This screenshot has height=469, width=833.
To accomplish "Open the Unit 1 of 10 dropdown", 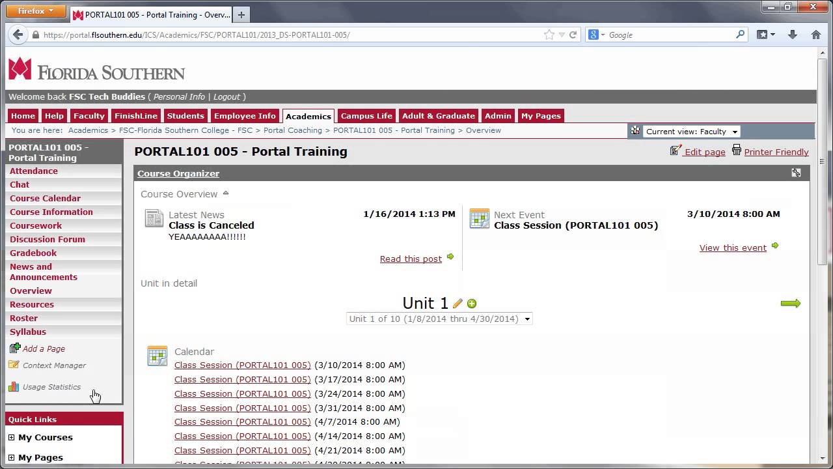I will 439,319.
